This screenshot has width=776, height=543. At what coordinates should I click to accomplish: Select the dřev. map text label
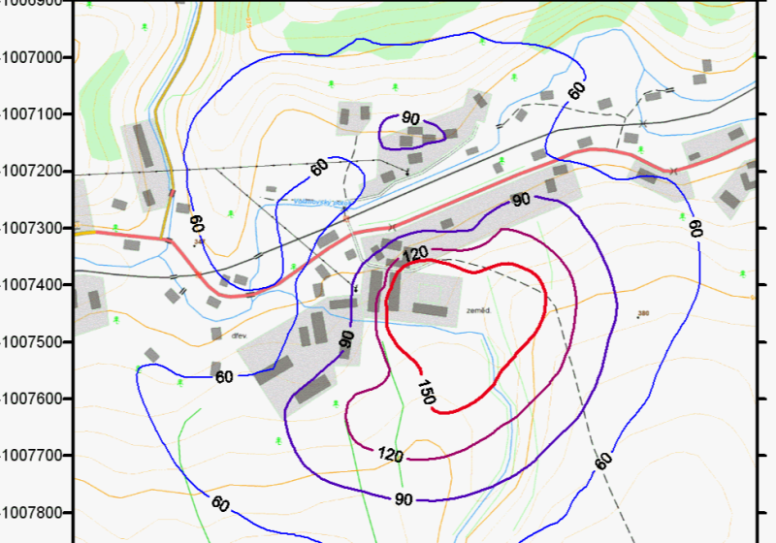pyautogui.click(x=238, y=335)
